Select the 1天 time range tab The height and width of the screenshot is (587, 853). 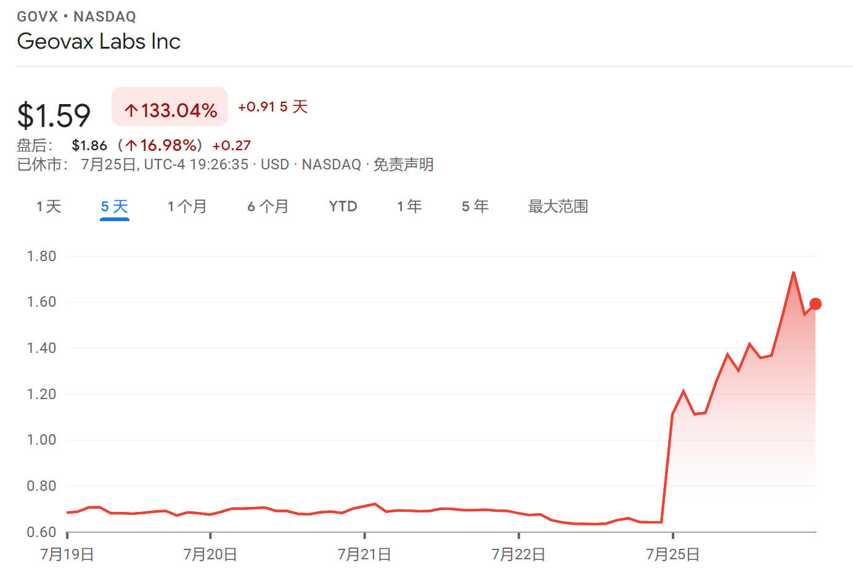click(x=49, y=206)
